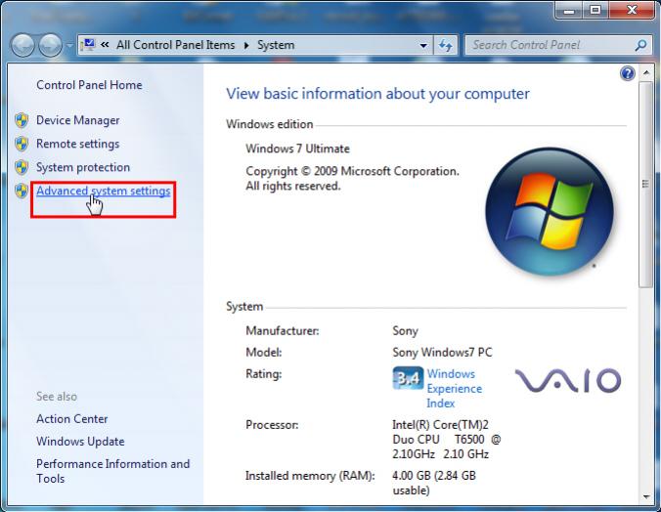Click the vertical scrollbar up arrow
Screen dimensions: 661x512
pyautogui.click(x=645, y=73)
